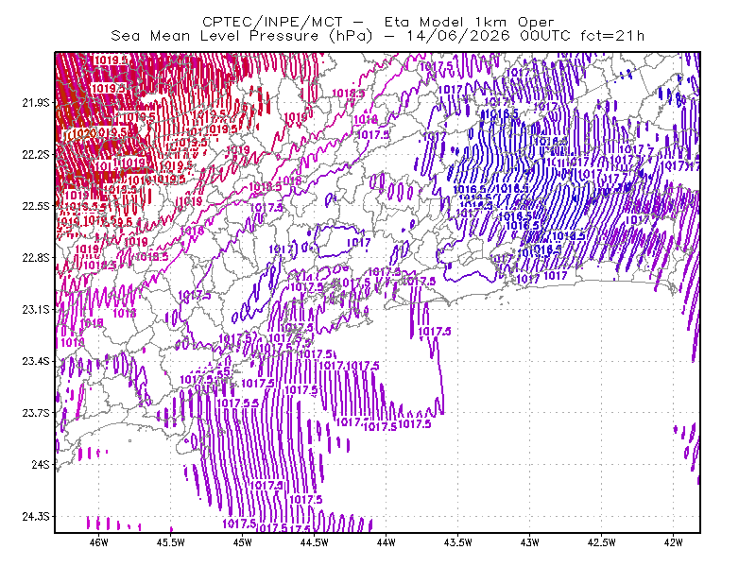Click the 46W longitude axis label
756x584 pixels.
click(x=98, y=542)
